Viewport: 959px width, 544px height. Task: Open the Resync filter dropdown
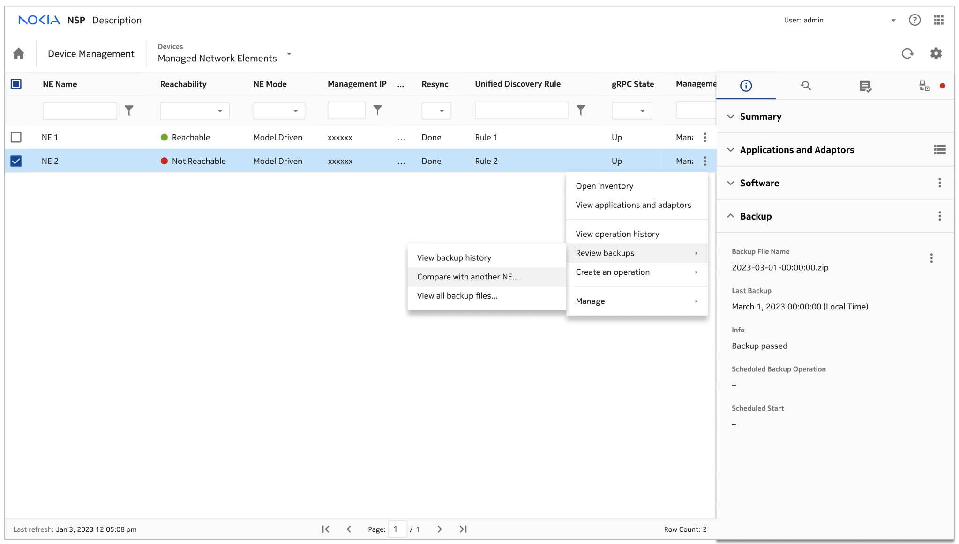[x=436, y=111]
